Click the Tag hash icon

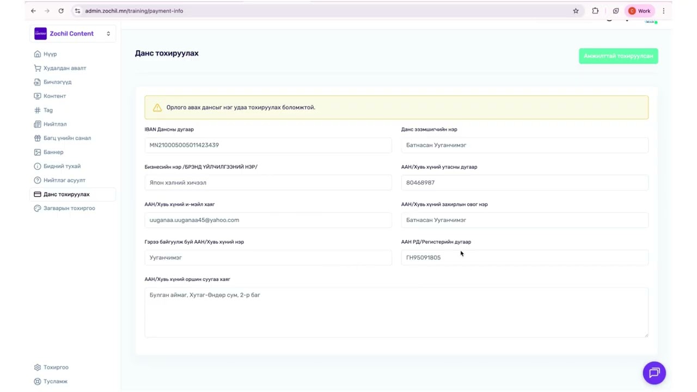coord(38,110)
